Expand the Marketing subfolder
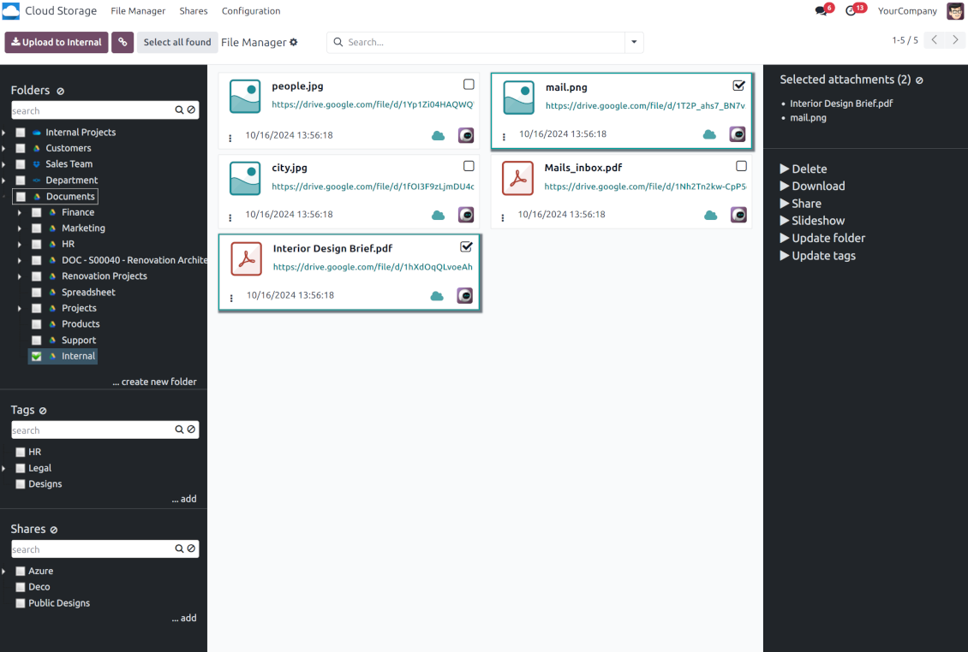 [x=20, y=228]
